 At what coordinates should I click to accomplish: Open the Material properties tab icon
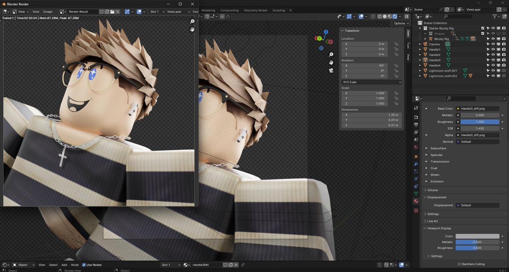pyautogui.click(x=416, y=201)
